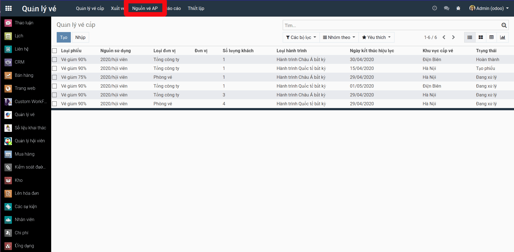This screenshot has width=514, height=252.
Task: Switch to pivot table view
Action: point(492,37)
